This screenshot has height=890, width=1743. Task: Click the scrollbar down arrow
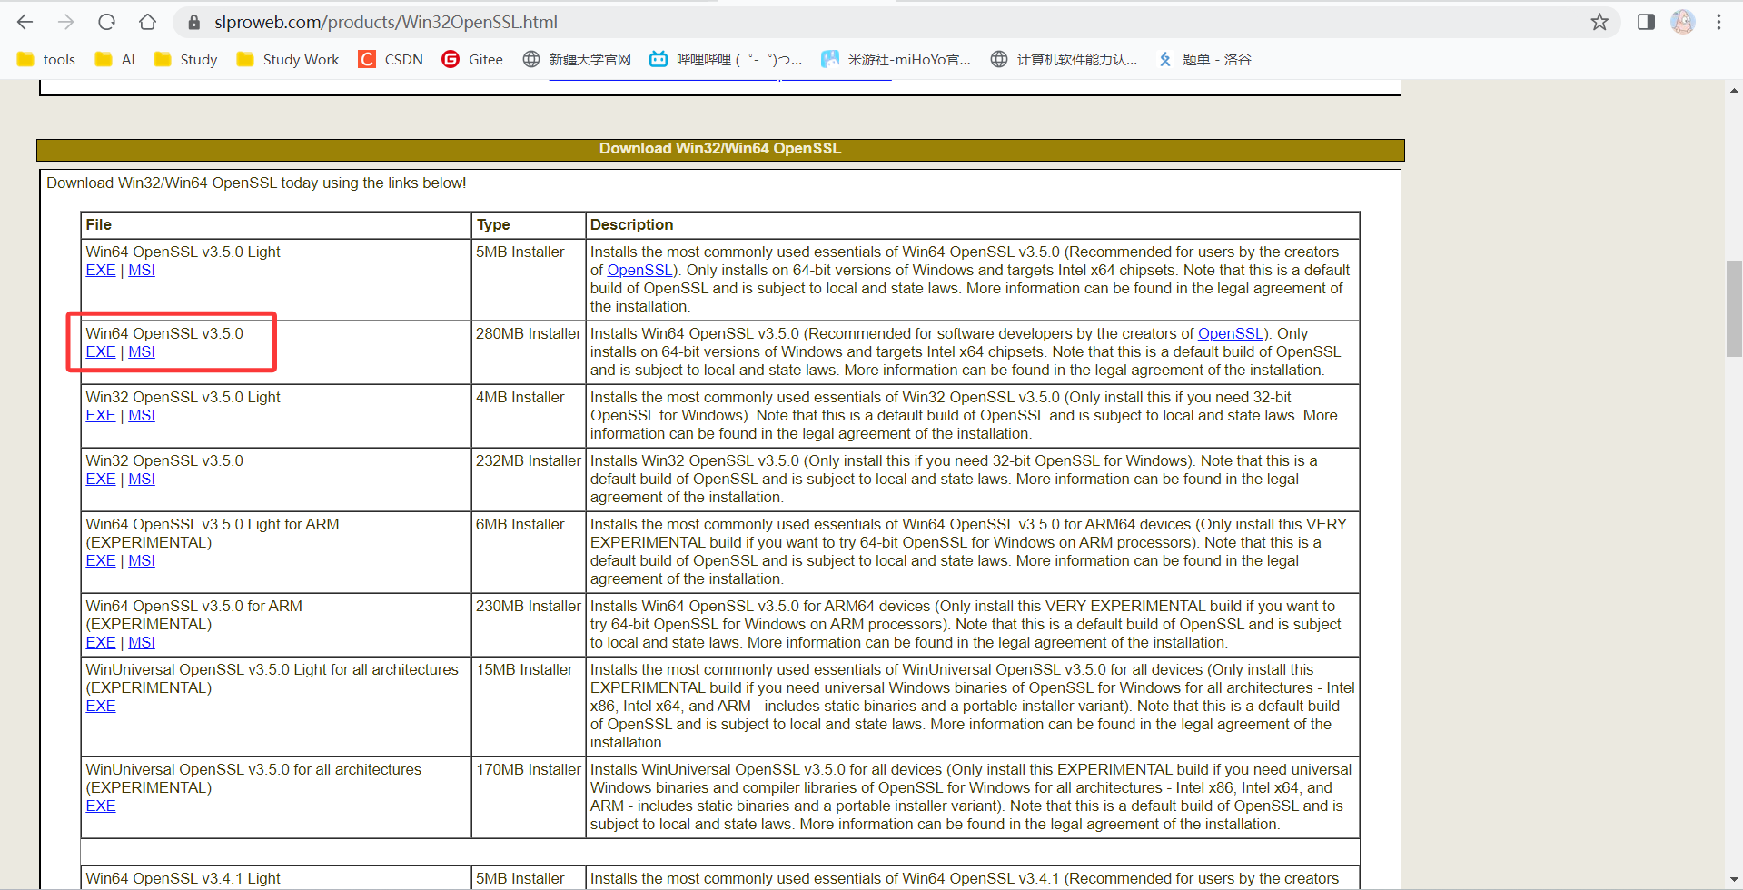[1734, 880]
